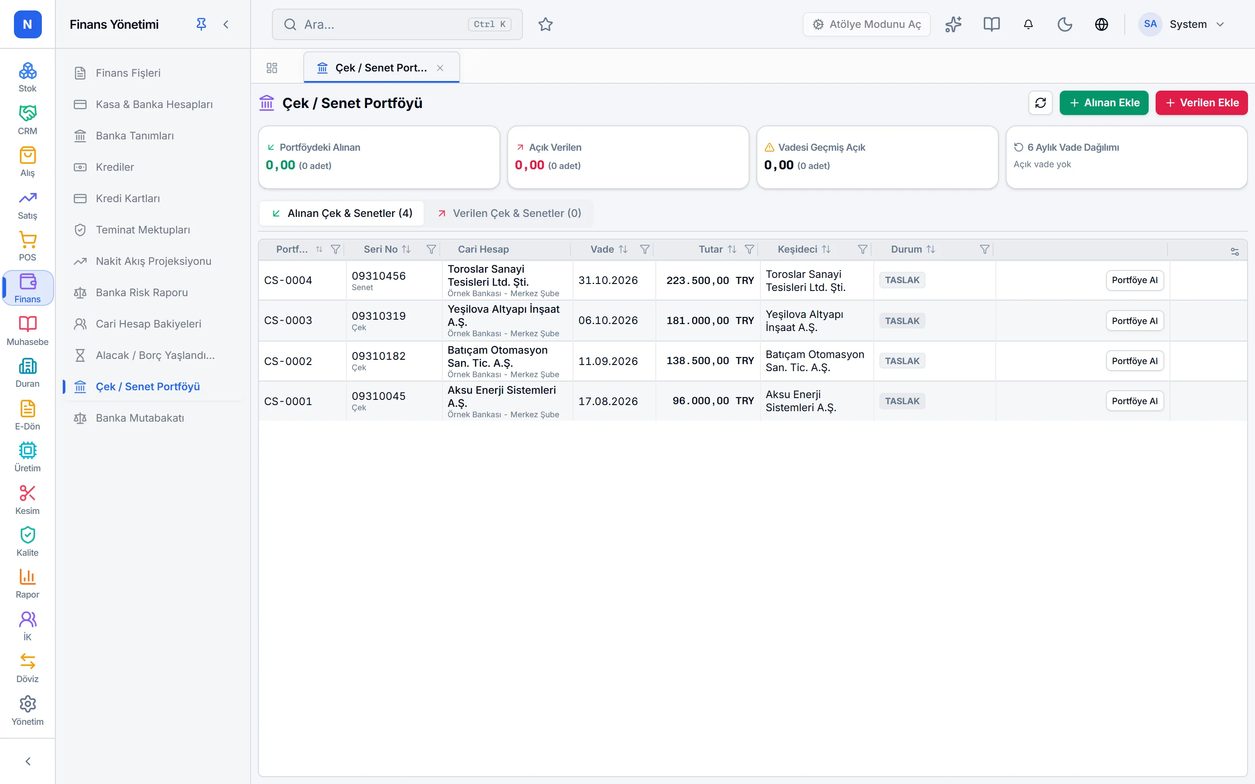Click Portföye Al for CS-0004

pyautogui.click(x=1134, y=280)
